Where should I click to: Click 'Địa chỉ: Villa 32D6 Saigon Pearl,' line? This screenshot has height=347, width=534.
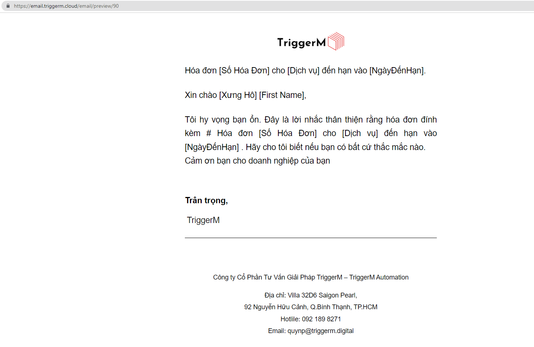pos(311,295)
